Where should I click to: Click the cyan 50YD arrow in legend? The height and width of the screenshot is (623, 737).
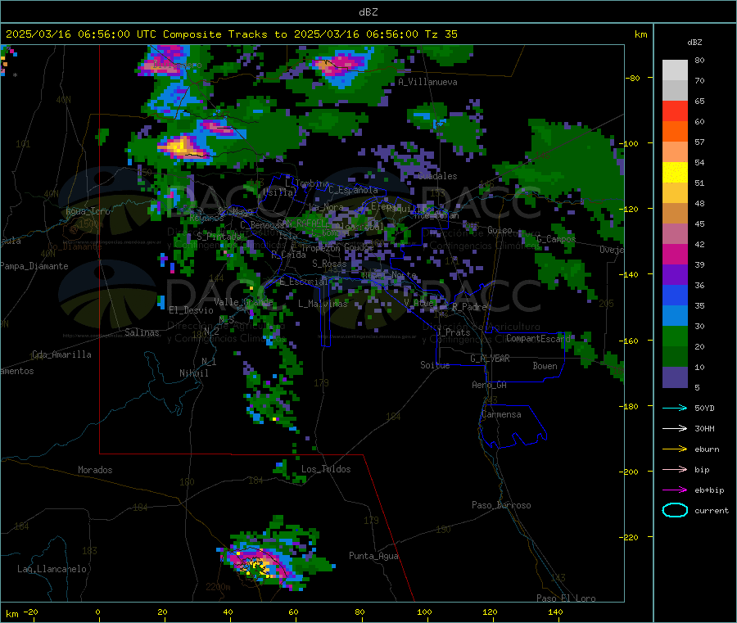(x=675, y=408)
